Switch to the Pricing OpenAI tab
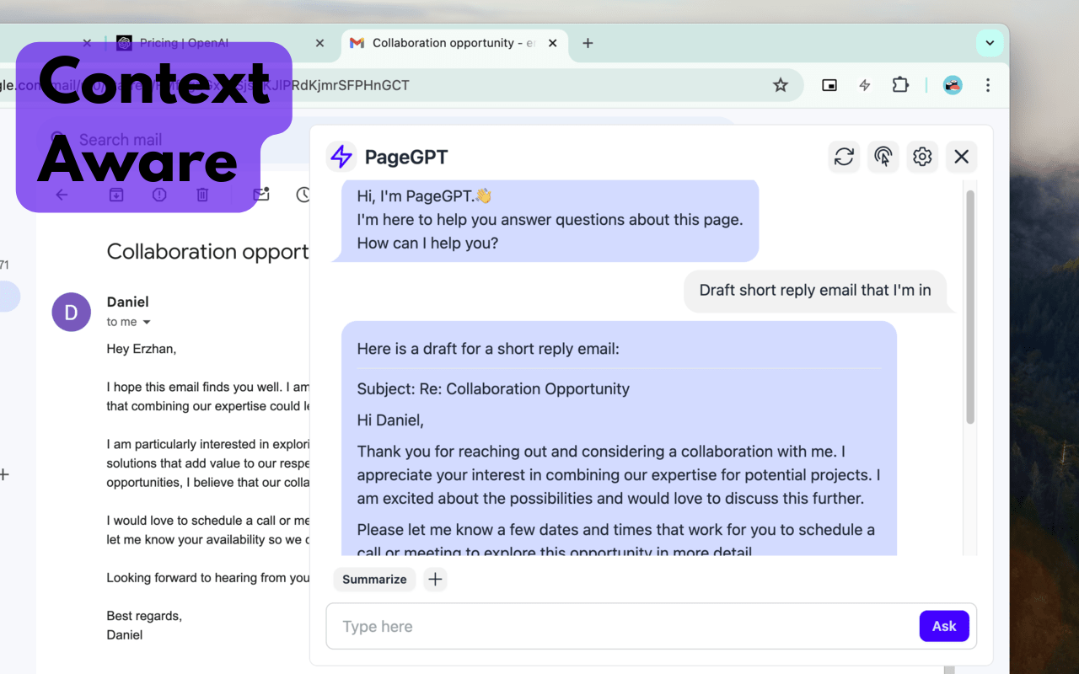1079x674 pixels. tap(211, 42)
